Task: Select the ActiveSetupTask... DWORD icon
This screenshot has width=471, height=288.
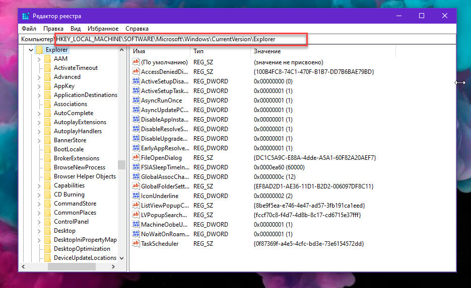Action: [x=136, y=91]
